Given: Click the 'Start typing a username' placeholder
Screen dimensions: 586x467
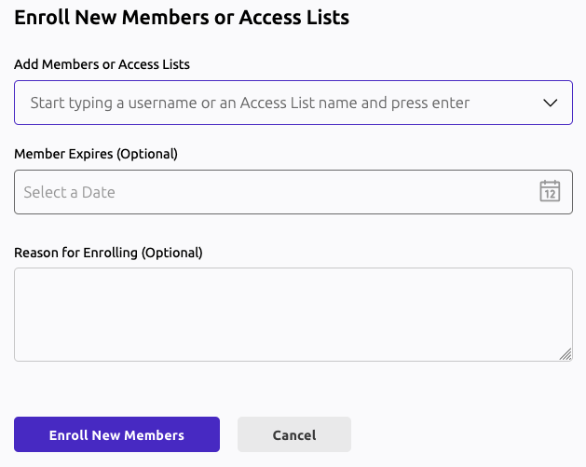Looking at the screenshot, I should tap(250, 103).
